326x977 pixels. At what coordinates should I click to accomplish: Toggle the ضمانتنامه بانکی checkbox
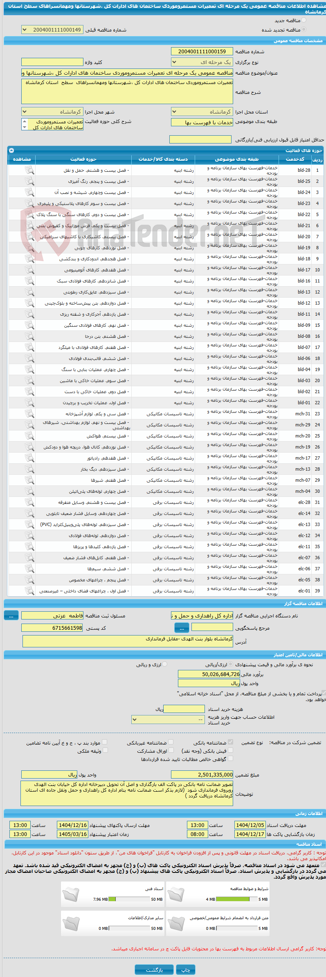pyautogui.click(x=231, y=742)
